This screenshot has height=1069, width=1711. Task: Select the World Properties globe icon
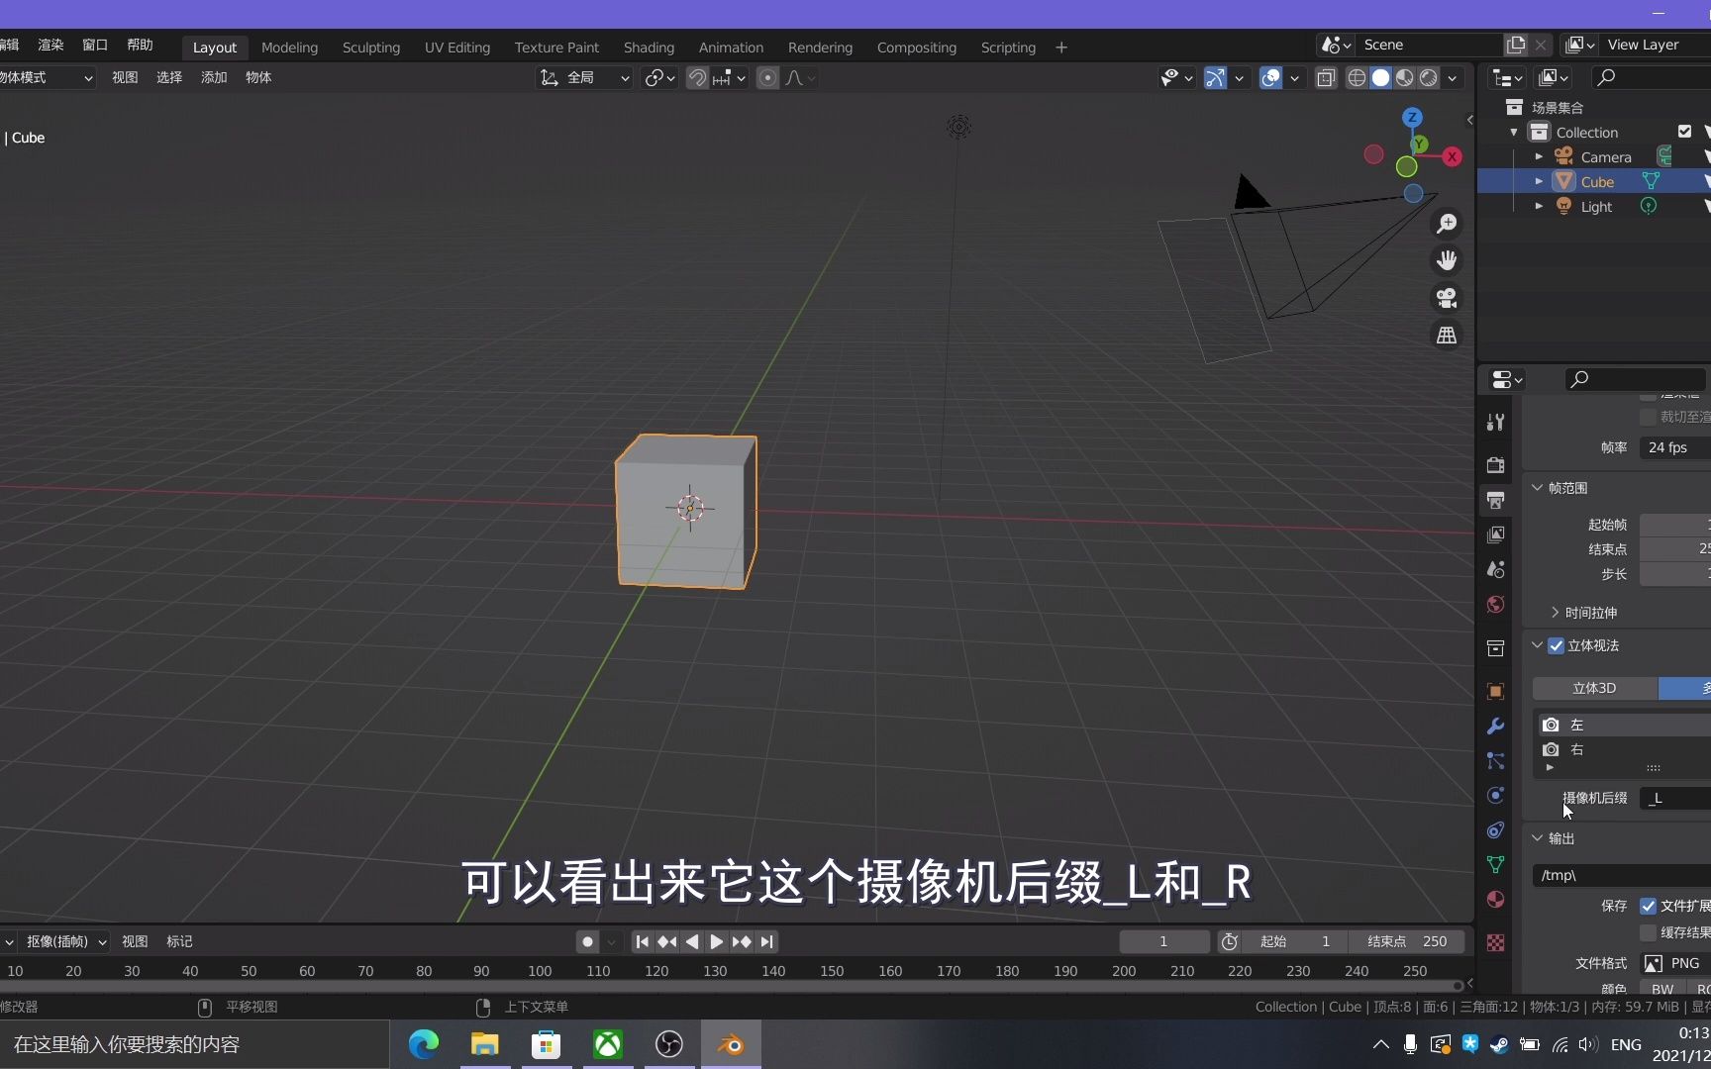1495,604
